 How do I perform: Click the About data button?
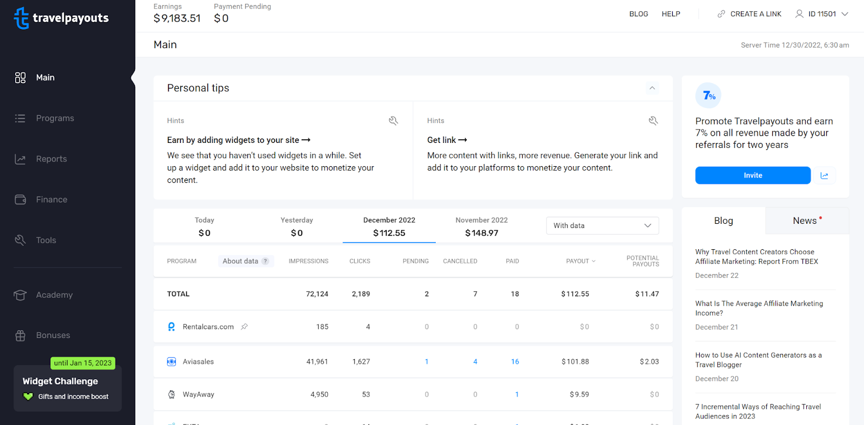tap(246, 261)
